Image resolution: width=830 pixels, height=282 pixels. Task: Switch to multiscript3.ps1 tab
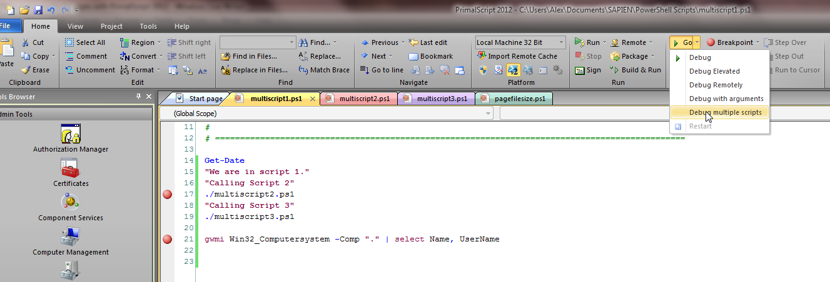(x=437, y=99)
